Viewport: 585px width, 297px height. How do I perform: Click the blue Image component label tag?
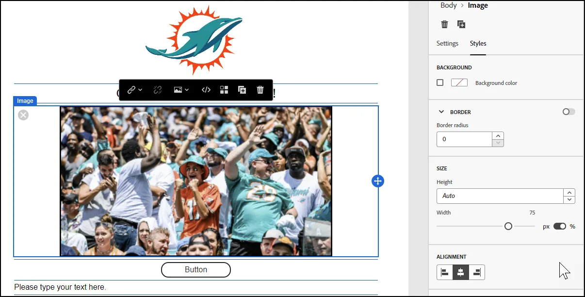[x=25, y=101]
